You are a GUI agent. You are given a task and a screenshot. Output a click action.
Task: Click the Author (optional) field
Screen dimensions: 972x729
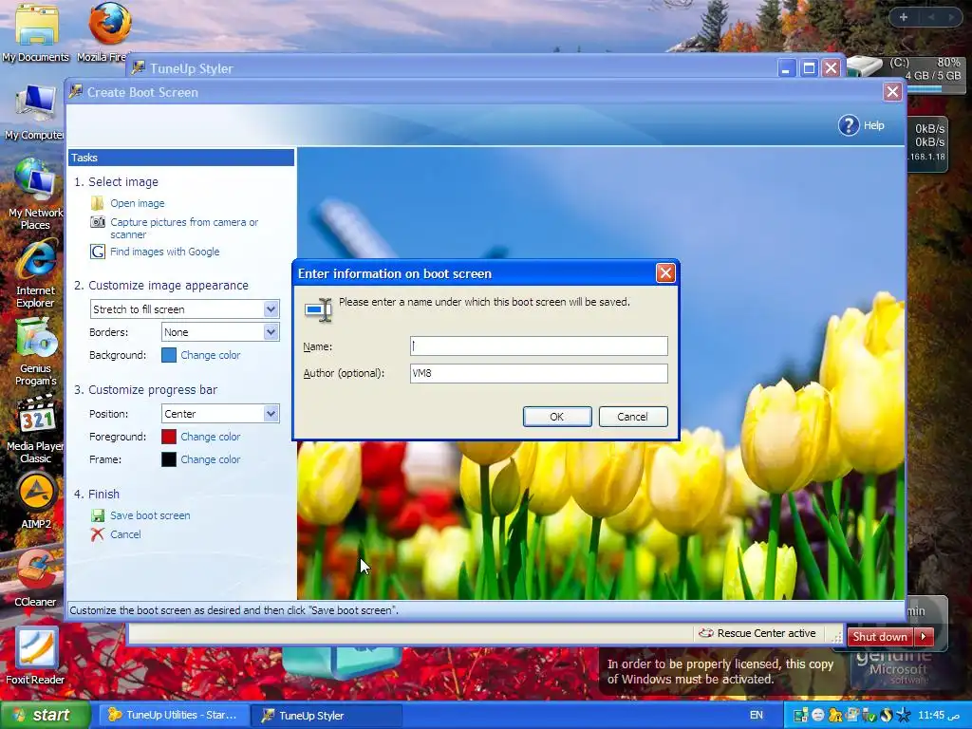tap(539, 373)
